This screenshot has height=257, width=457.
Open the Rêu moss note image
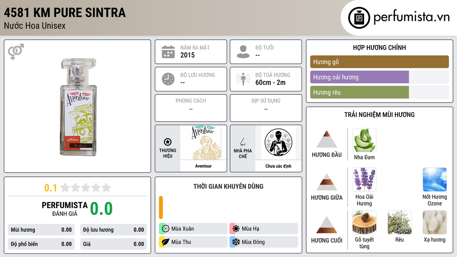click(399, 222)
